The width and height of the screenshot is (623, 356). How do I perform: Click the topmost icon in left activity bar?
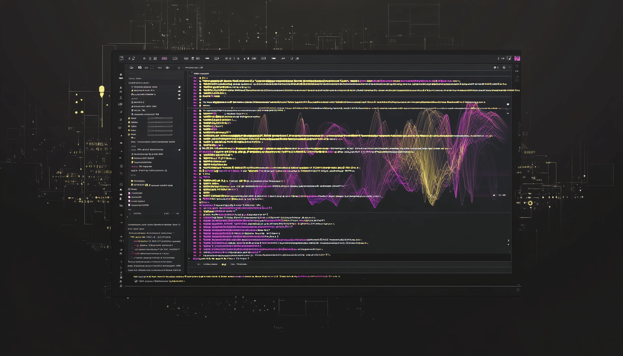[x=121, y=75]
